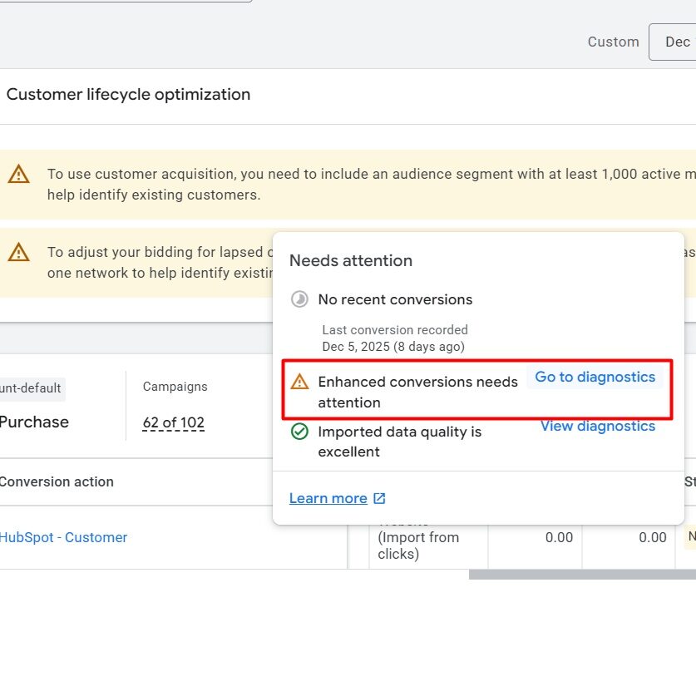Open Go to diagnostics link

point(595,377)
